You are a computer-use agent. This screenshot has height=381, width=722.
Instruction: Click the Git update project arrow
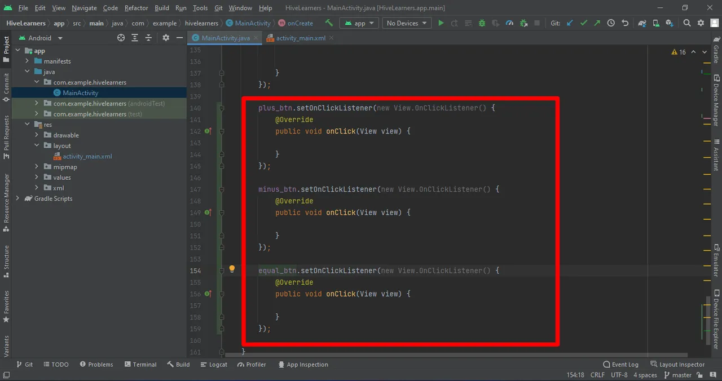[x=570, y=23]
